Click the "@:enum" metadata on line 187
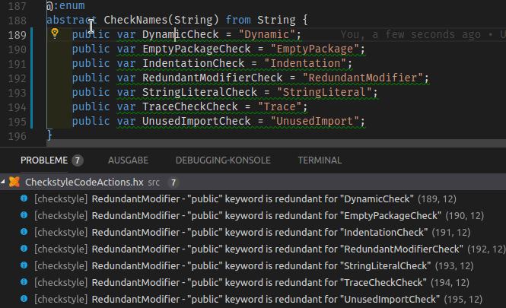 65,5
